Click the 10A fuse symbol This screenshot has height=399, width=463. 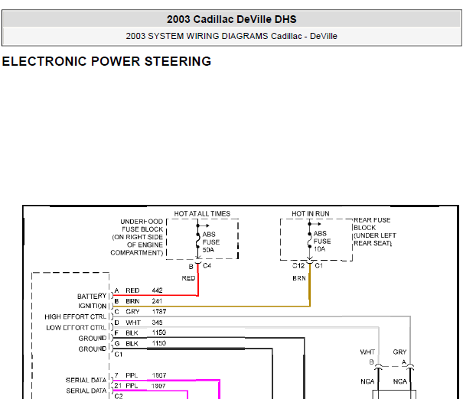pos(309,240)
